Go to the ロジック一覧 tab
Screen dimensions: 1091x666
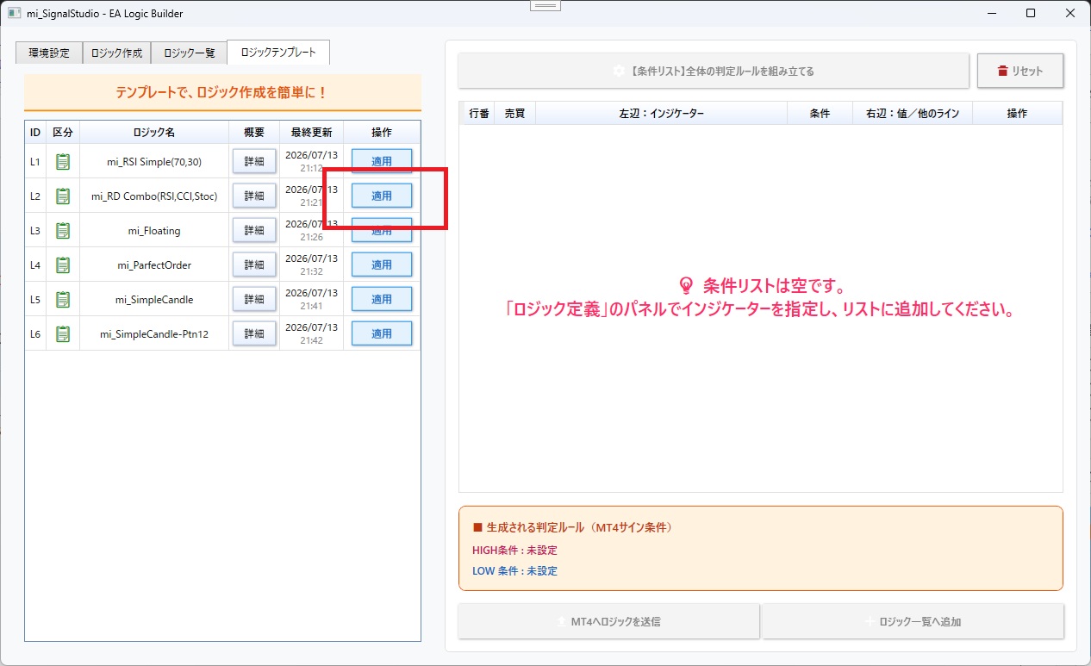[189, 53]
